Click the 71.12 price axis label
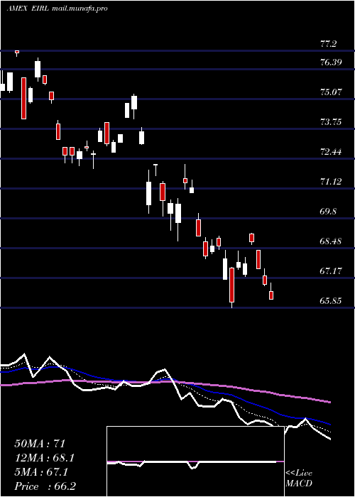The width and height of the screenshot is (355, 497). 331,182
